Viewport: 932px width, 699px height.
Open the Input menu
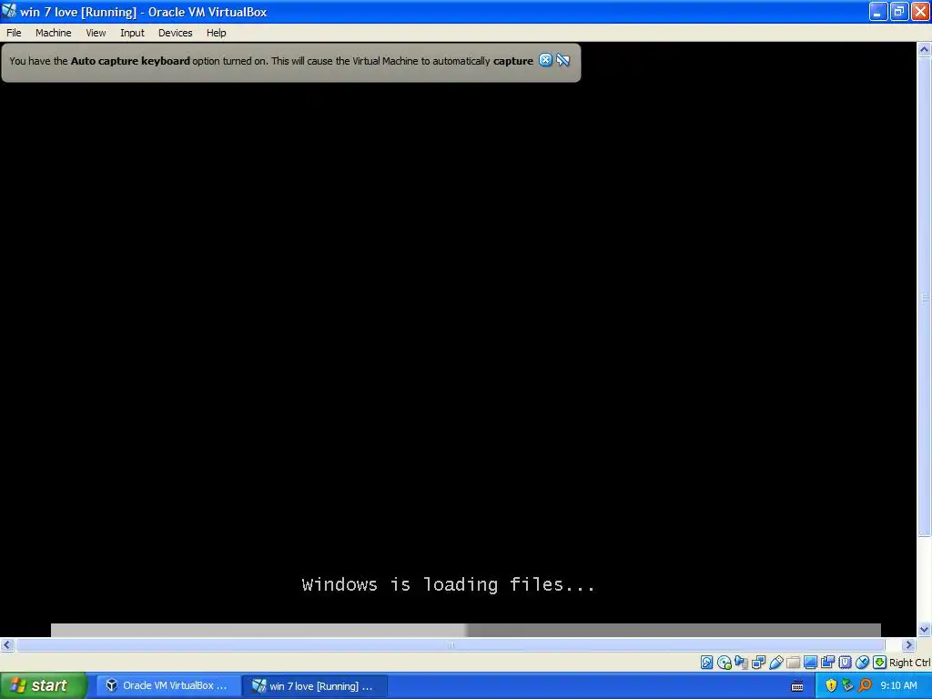(132, 33)
